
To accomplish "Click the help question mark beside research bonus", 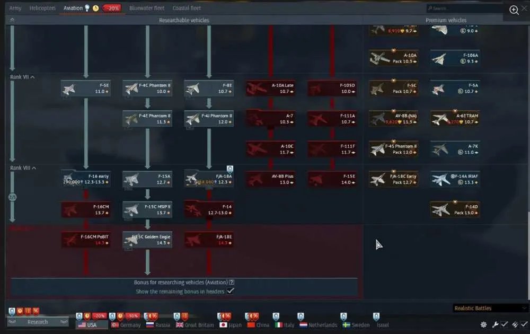I will pyautogui.click(x=232, y=282).
